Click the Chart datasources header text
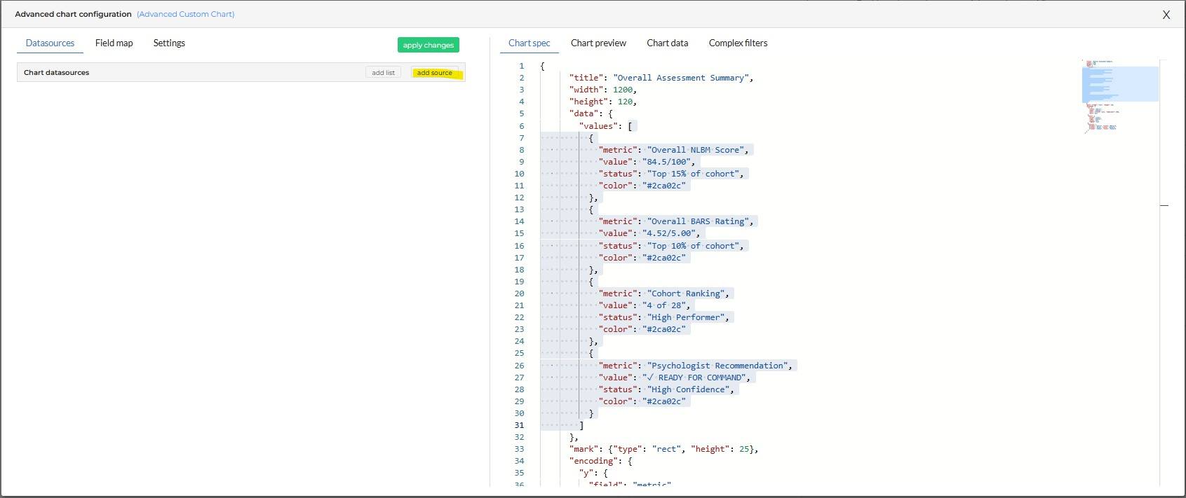The width and height of the screenshot is (1186, 498). (57, 72)
